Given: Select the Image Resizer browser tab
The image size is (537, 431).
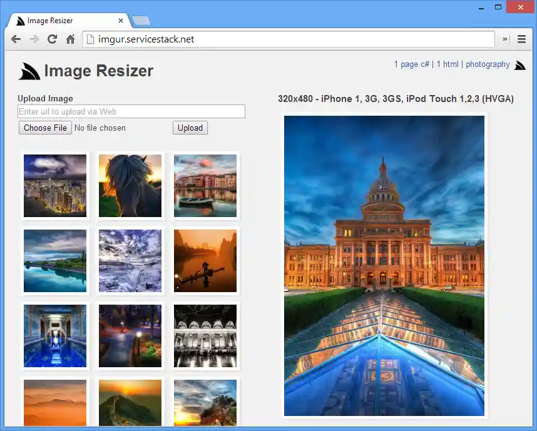Looking at the screenshot, I should 63,21.
